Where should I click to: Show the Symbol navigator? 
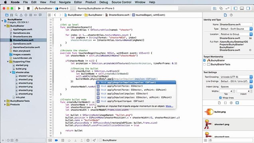coord(12,15)
